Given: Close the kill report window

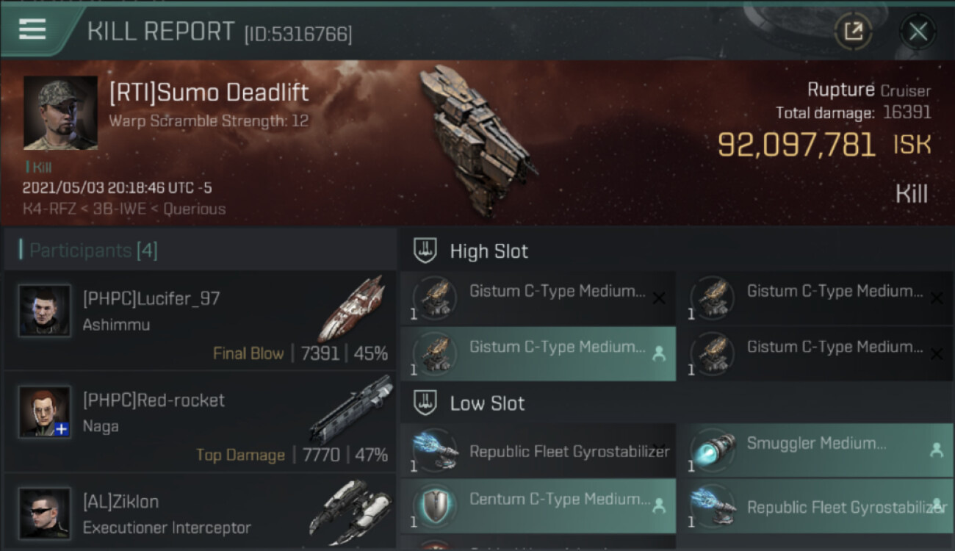Looking at the screenshot, I should pyautogui.click(x=918, y=32).
